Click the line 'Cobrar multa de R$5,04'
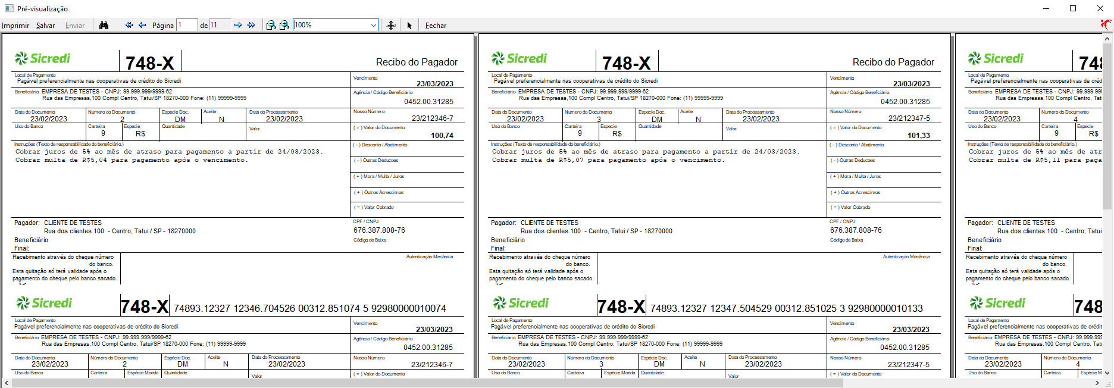The height and width of the screenshot is (388, 1114). click(x=131, y=160)
